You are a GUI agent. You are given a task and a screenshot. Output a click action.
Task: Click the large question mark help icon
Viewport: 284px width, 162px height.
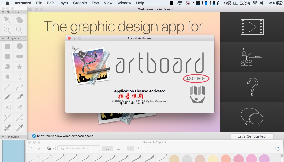(x=252, y=87)
